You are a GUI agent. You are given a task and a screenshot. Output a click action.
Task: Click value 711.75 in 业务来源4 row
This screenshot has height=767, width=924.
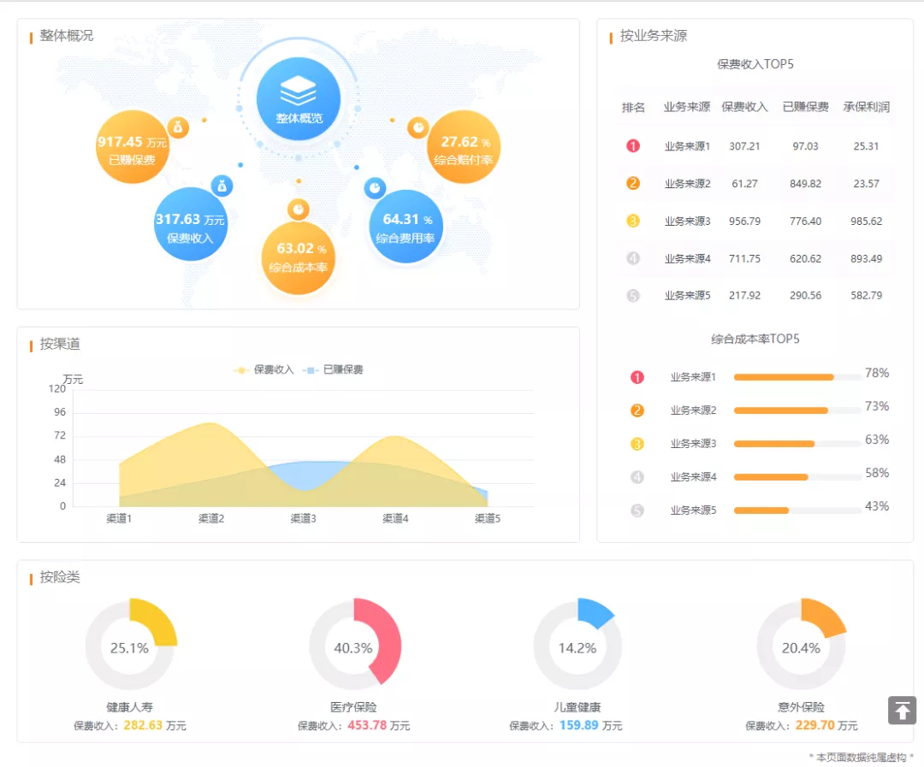(x=745, y=258)
